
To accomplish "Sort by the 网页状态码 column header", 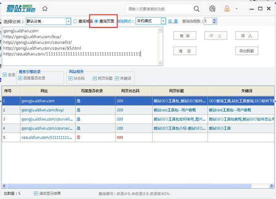I will 130,91.
